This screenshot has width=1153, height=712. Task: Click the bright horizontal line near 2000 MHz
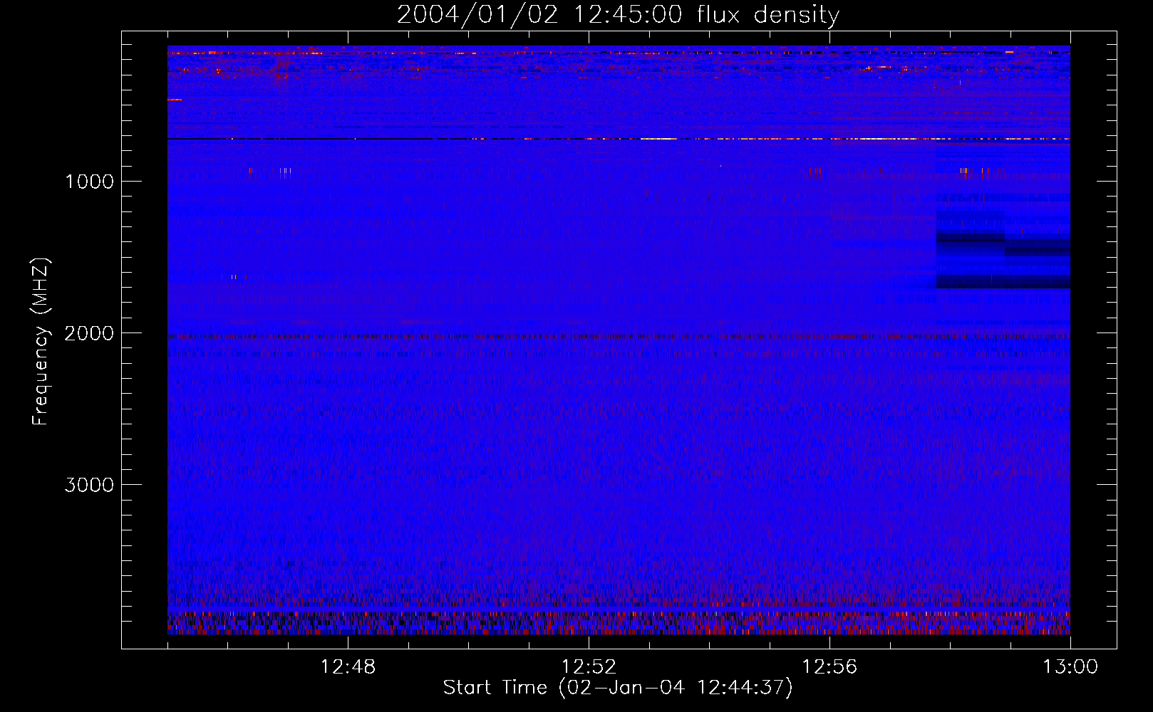coord(619,336)
